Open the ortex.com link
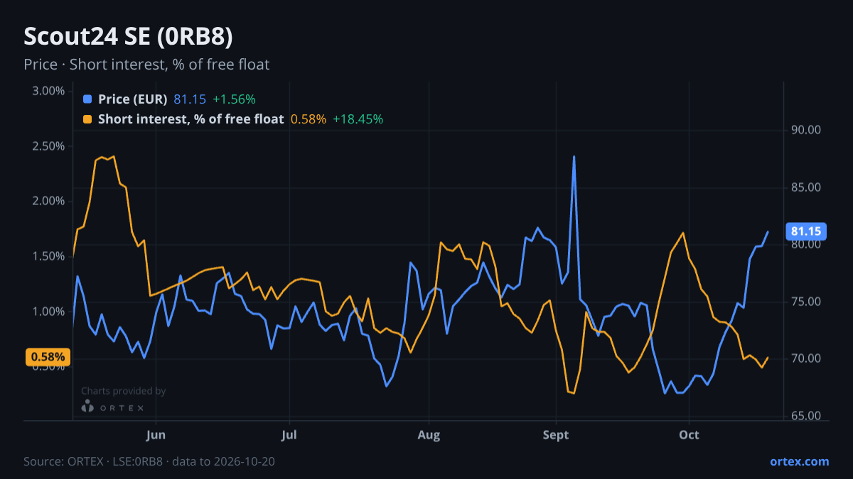Image resolution: width=853 pixels, height=479 pixels. tap(799, 461)
